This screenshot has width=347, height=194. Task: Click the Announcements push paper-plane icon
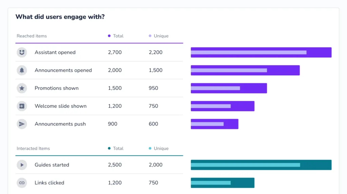(x=22, y=124)
